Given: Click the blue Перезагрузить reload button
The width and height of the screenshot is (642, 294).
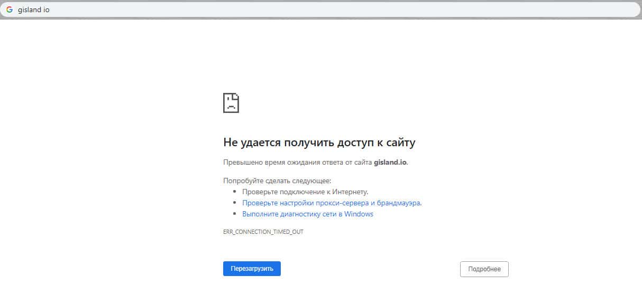Looking at the screenshot, I should coord(252,269).
